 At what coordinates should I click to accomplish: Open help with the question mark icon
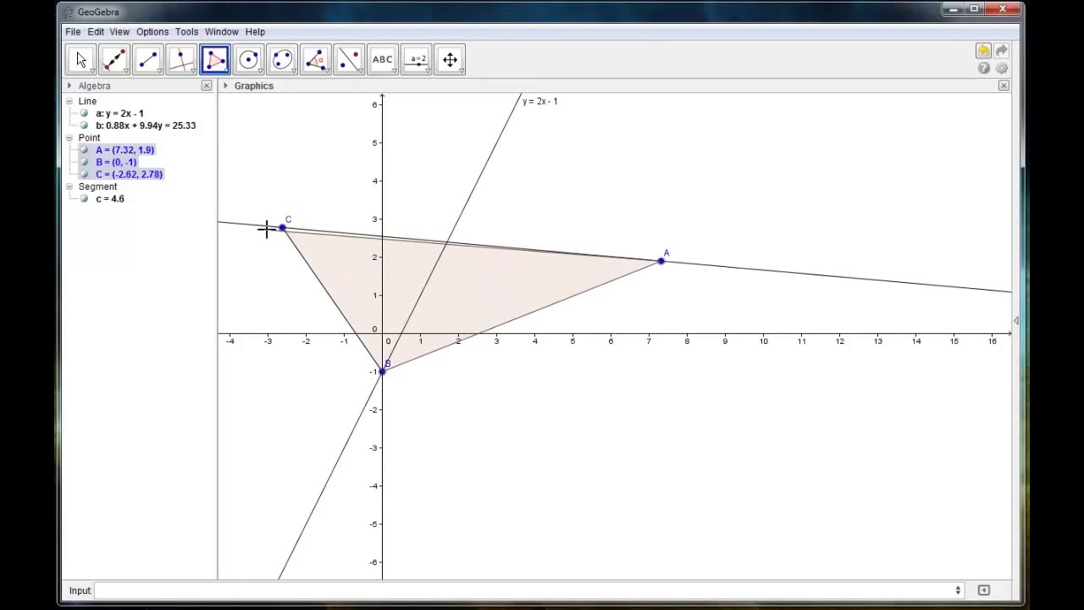[x=983, y=69]
